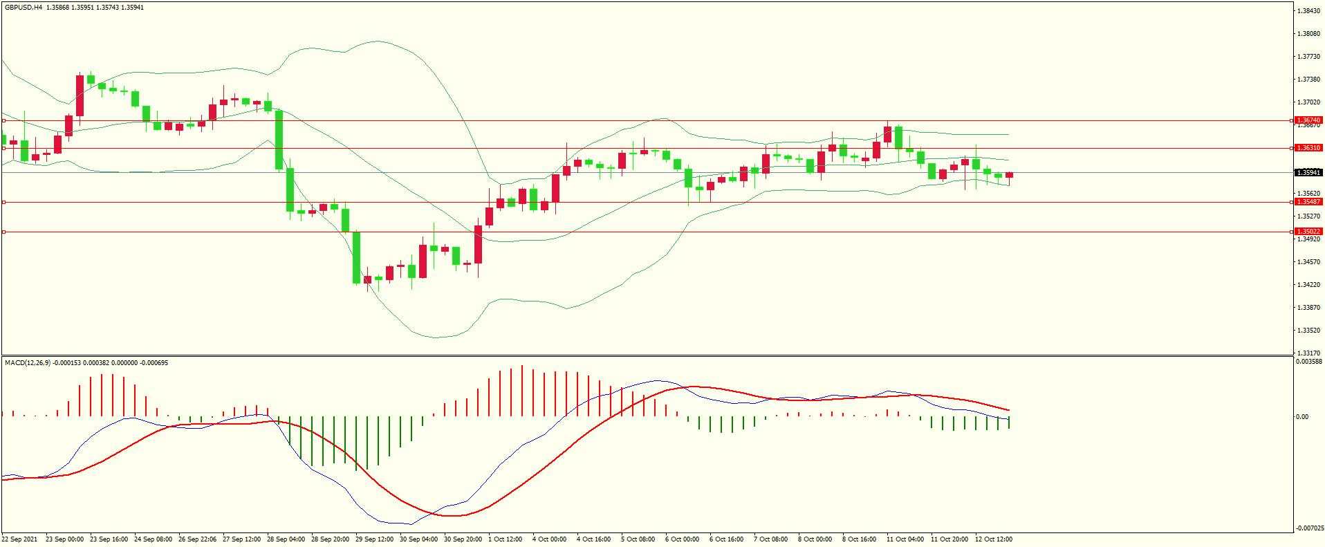The height and width of the screenshot is (547, 1325).
Task: Click the 26 Sep 22:06 time label
Action: pos(197,539)
